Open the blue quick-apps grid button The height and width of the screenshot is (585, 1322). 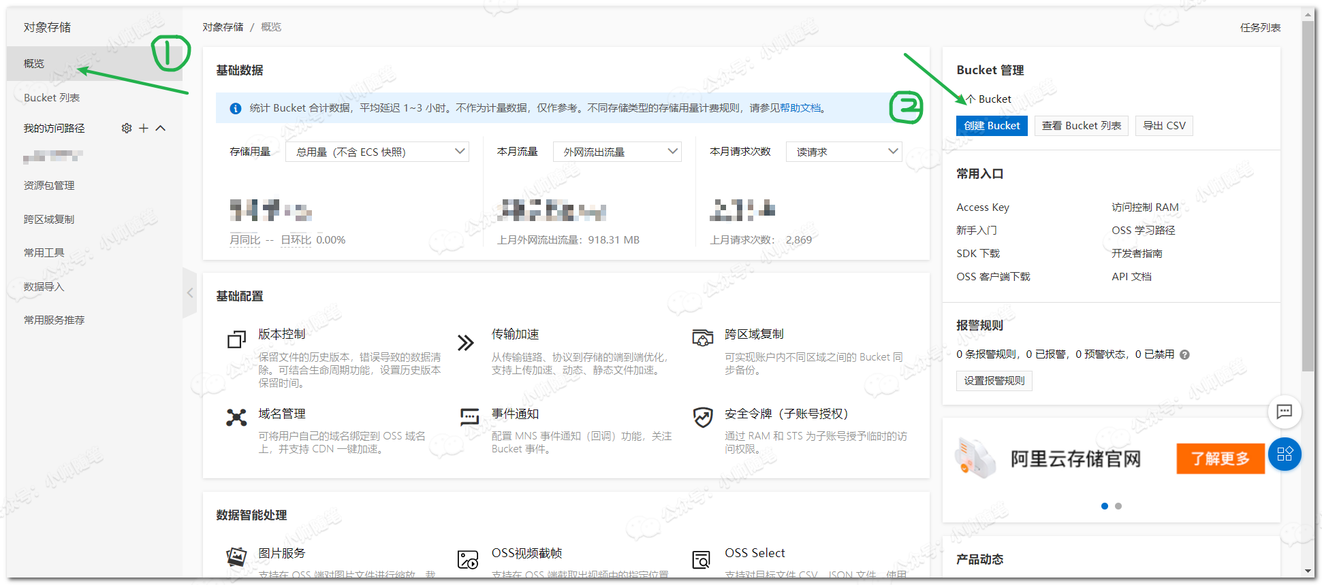(x=1285, y=454)
